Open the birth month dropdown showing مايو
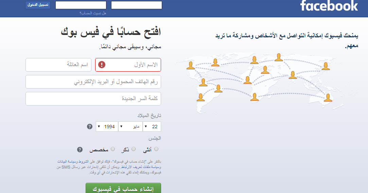This screenshot has height=193, width=368. [130, 127]
